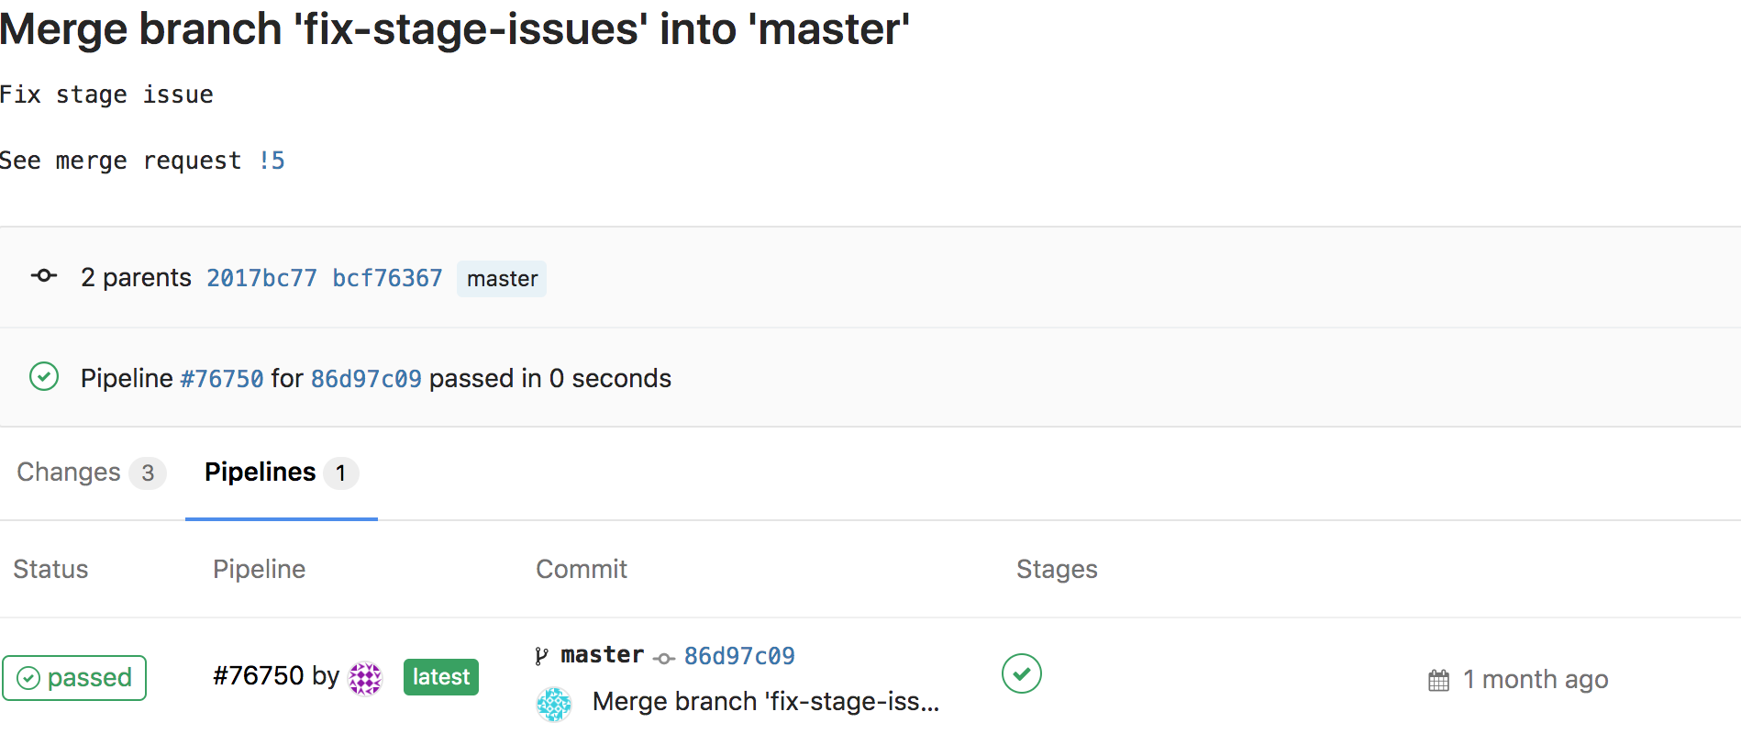Click the green passed status badge

coord(74,678)
